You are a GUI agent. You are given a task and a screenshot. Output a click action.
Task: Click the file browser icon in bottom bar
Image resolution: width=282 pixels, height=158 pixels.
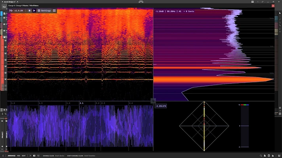click(265, 156)
